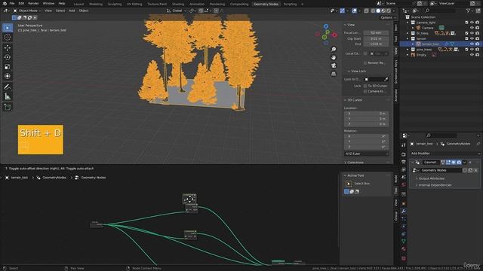The height and width of the screenshot is (271, 483).
Task: Hide fir_trees collection with eye icon
Action: point(472,33)
